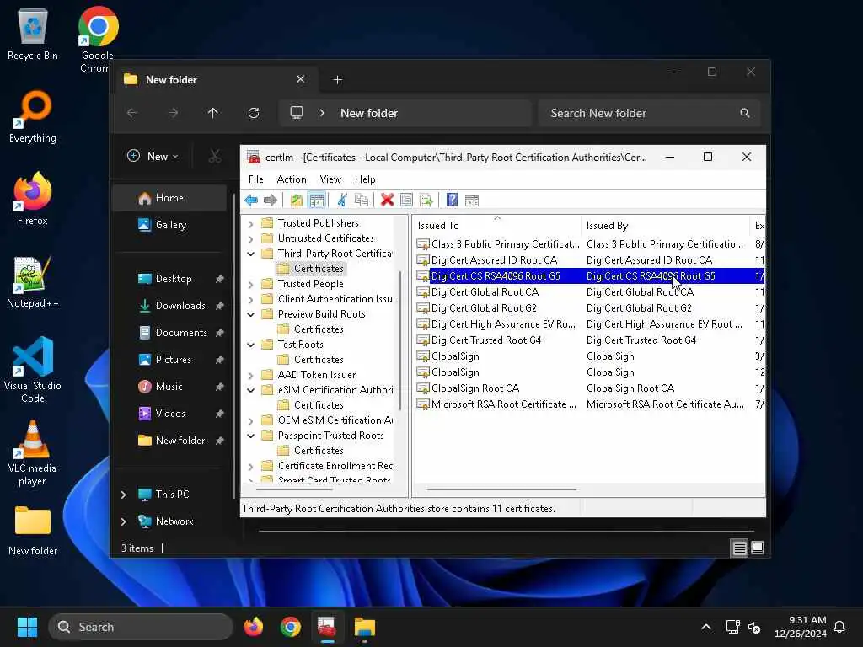Image resolution: width=863 pixels, height=647 pixels.
Task: Click the certlm icon on the taskbar
Action: pyautogui.click(x=327, y=627)
